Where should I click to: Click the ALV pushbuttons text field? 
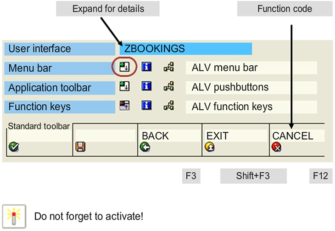click(x=251, y=87)
